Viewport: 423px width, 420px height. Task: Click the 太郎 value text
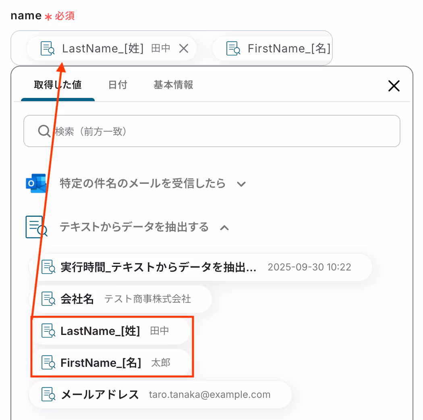(161, 363)
